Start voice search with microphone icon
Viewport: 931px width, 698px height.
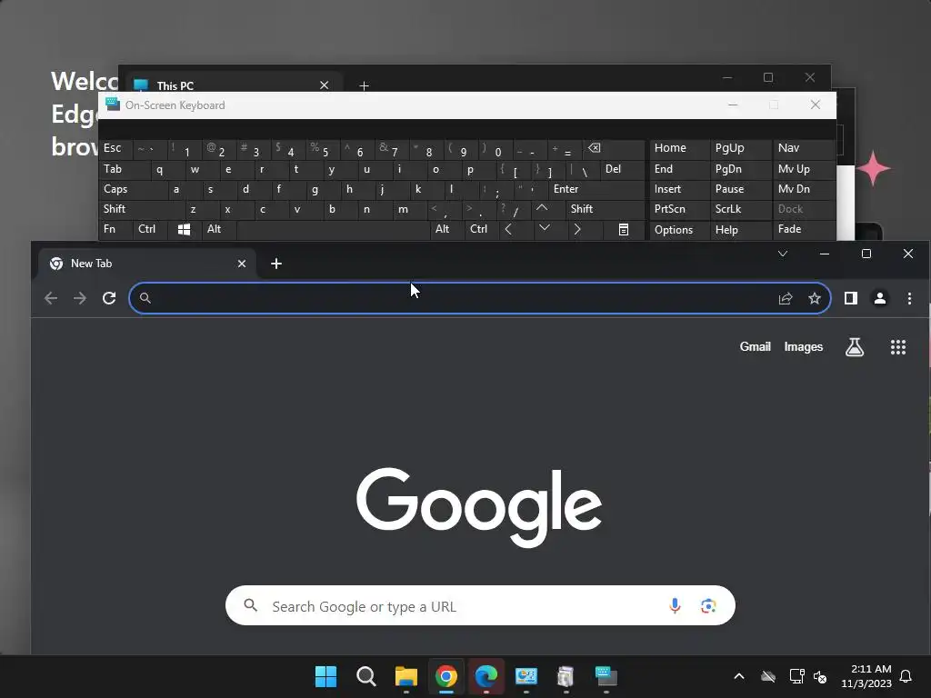[x=675, y=605]
